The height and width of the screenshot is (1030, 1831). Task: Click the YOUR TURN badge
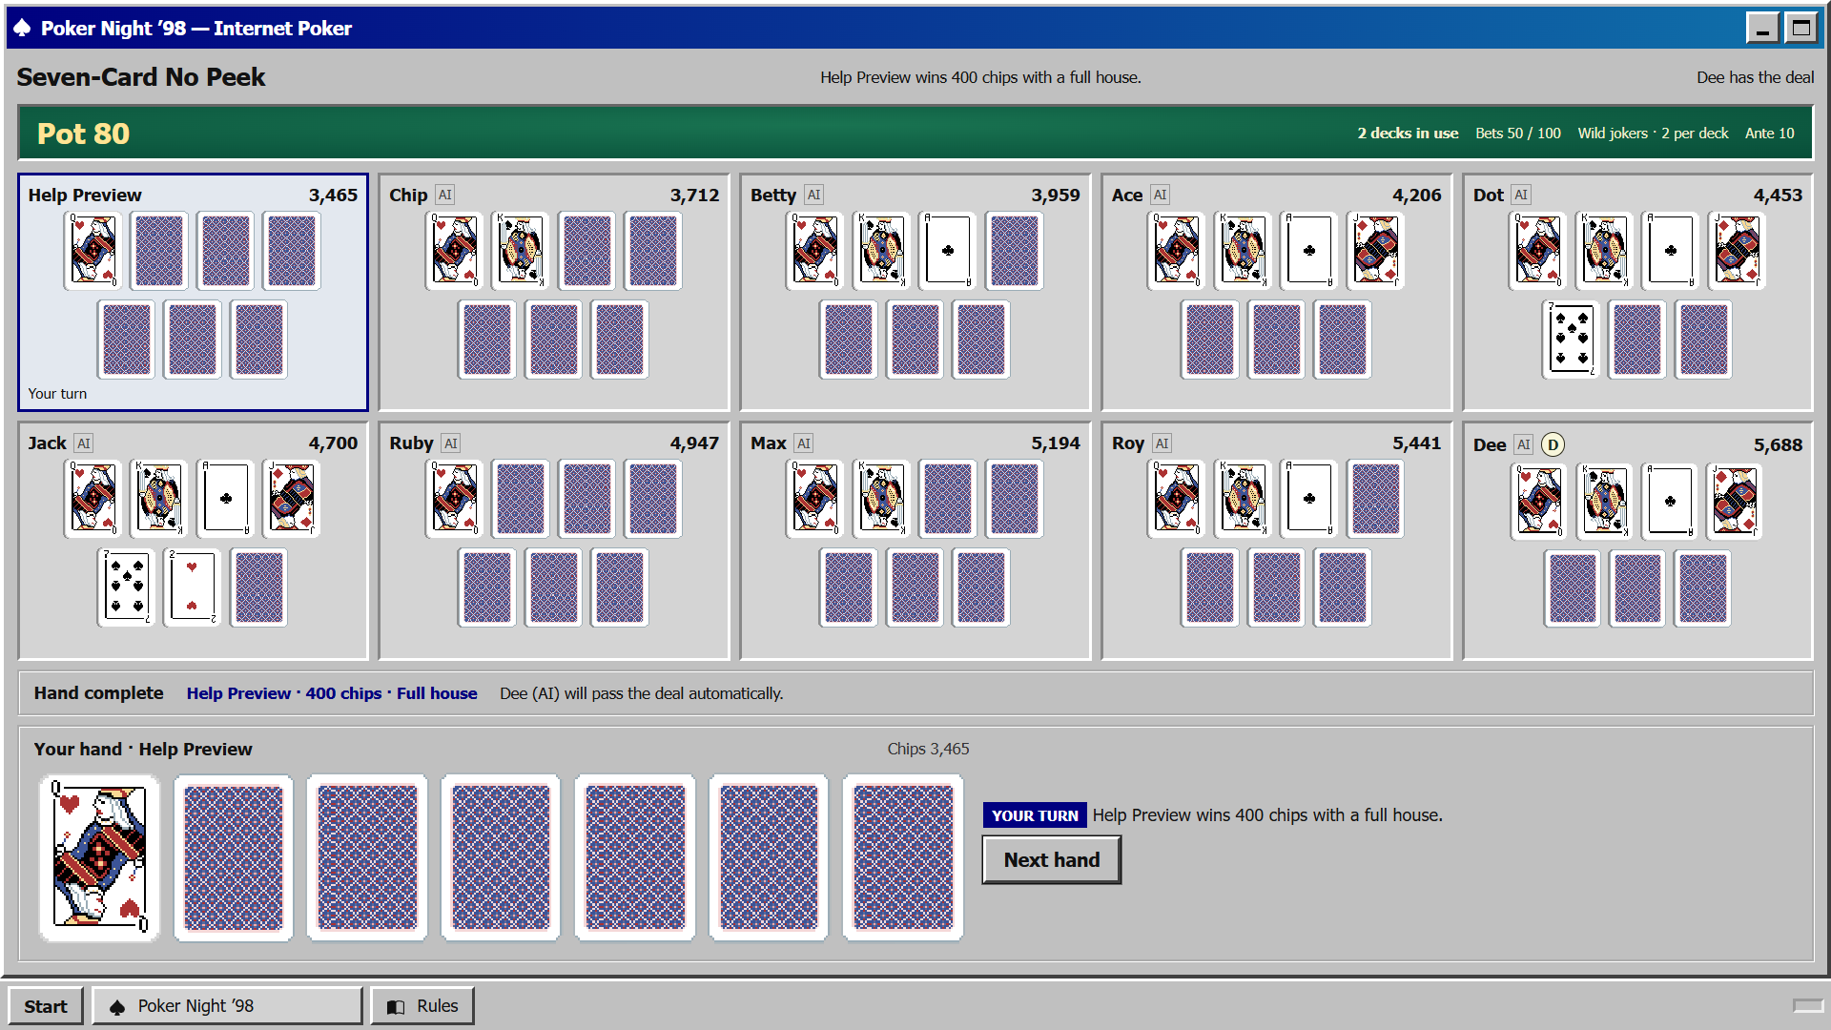[x=1035, y=815]
